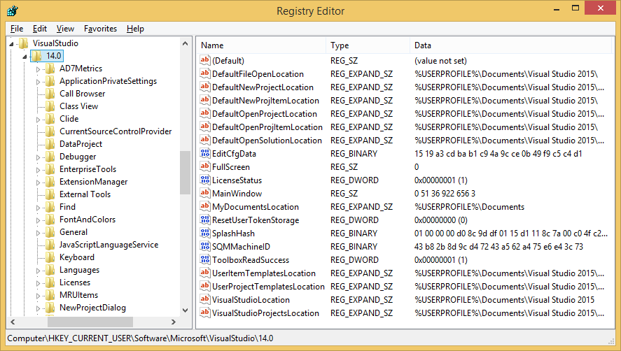Click the string icon beside (Default) value
This screenshot has width=621, height=351.
click(x=204, y=60)
